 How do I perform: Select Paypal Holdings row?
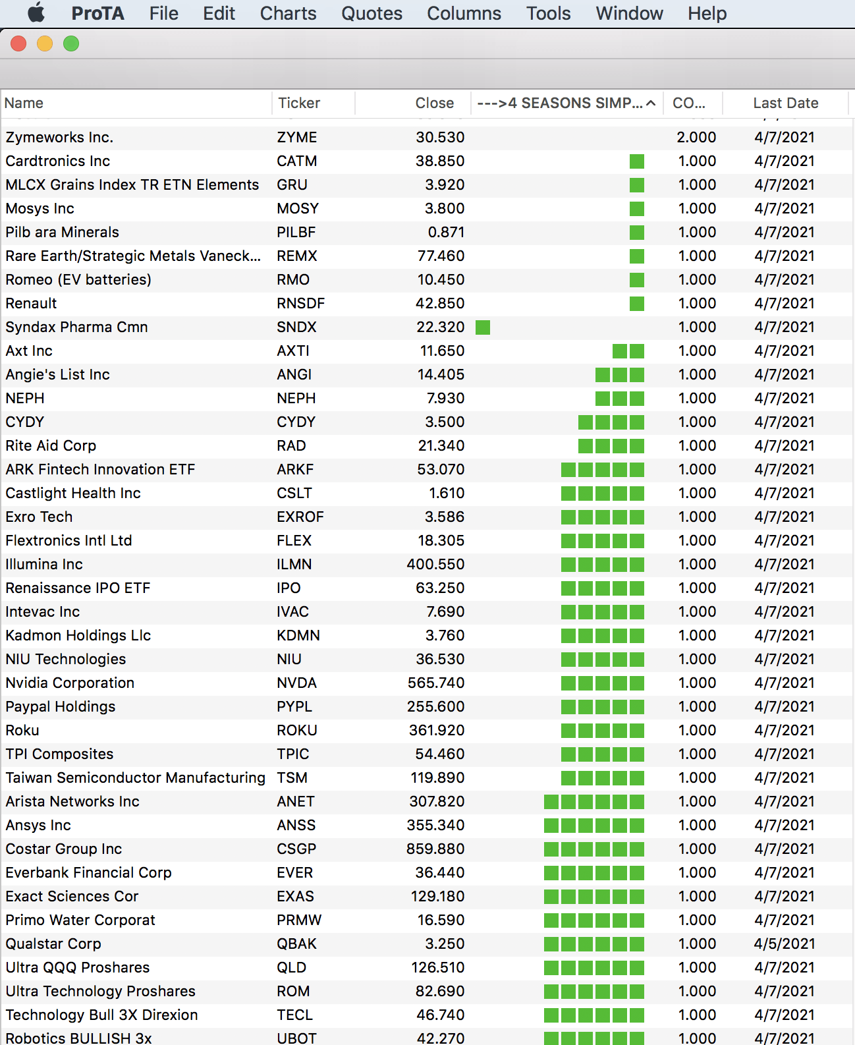click(x=427, y=706)
